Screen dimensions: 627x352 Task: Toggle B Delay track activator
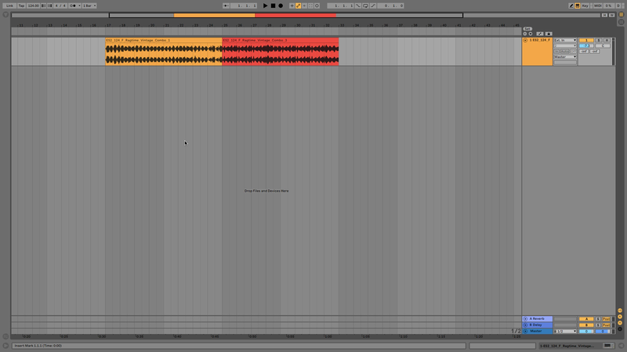(586, 325)
